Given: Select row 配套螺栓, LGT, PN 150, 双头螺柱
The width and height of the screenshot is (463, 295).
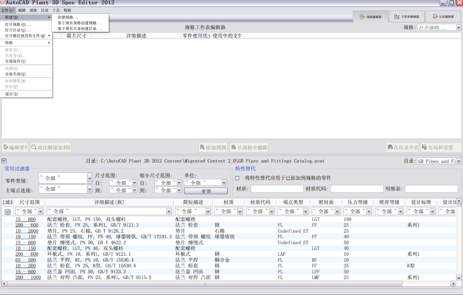Looking at the screenshot, I should click(x=229, y=219).
